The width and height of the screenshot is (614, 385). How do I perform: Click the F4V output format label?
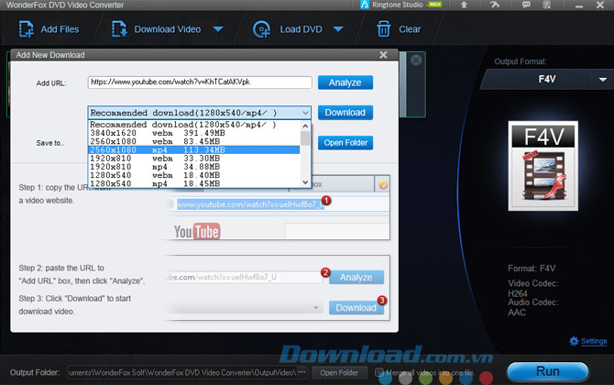[547, 80]
